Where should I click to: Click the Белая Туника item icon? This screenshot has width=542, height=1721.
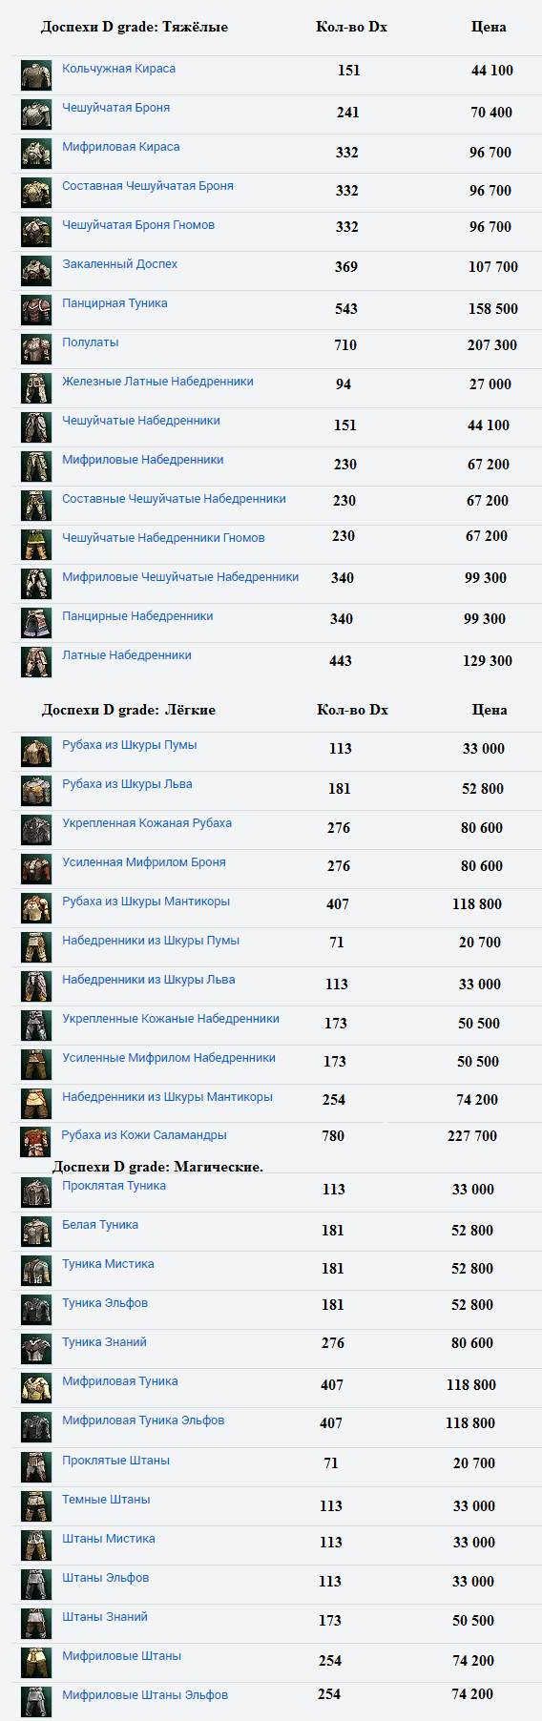[x=36, y=1232]
